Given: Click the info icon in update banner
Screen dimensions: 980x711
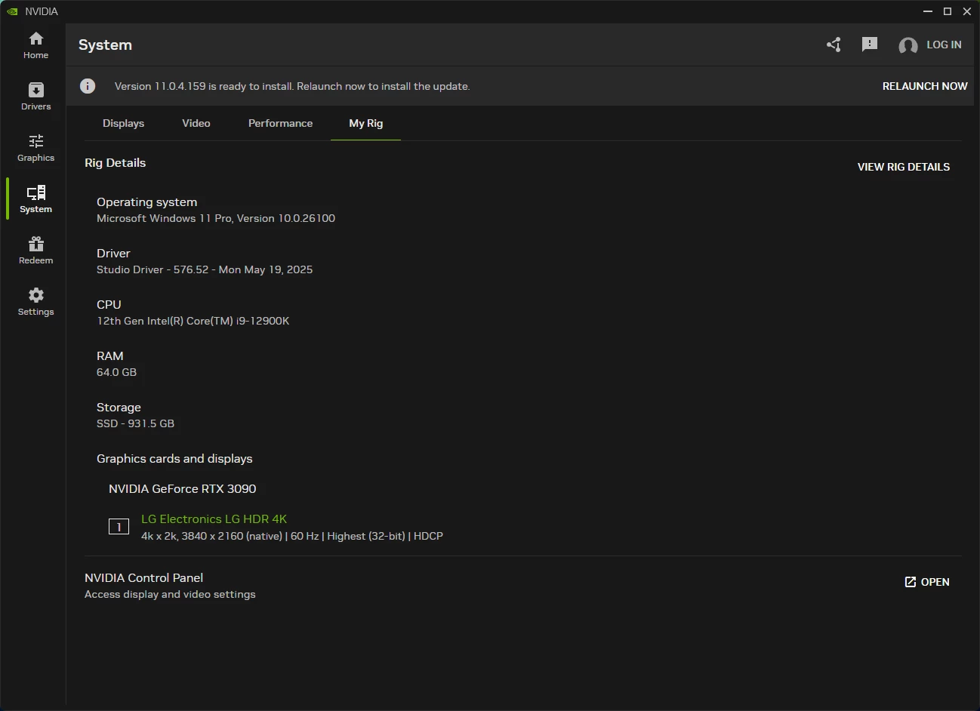Looking at the screenshot, I should click(x=88, y=86).
